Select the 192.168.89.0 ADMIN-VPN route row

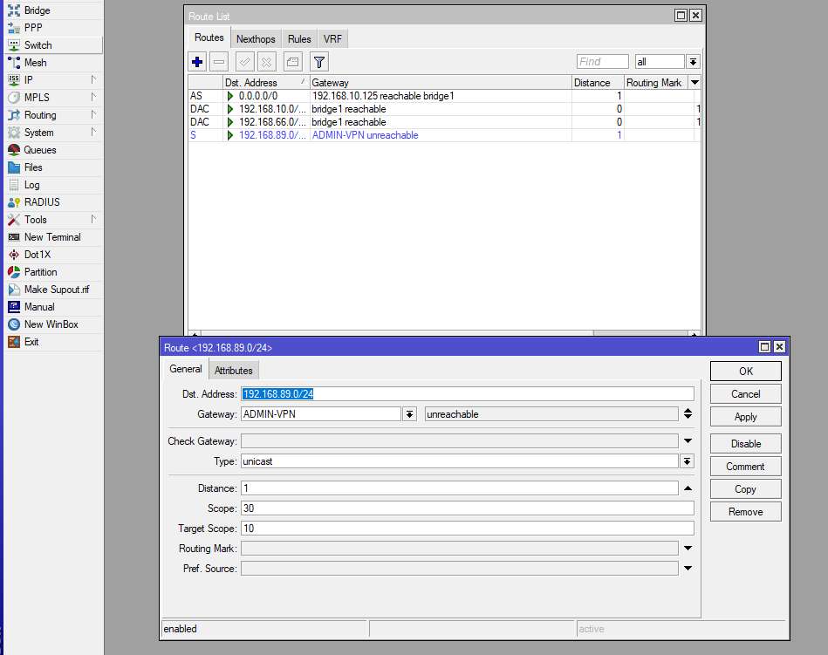(x=444, y=135)
